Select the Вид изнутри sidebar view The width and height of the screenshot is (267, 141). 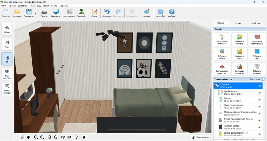tap(7, 74)
